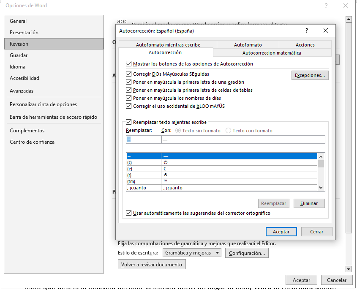Select the , ¡cuanto list entry
The height and width of the screenshot is (290, 357).
tap(222, 188)
